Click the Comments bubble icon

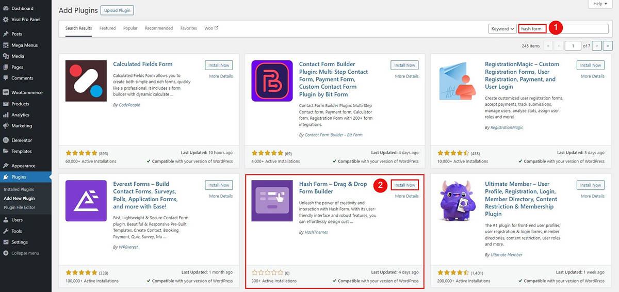pos(5,78)
